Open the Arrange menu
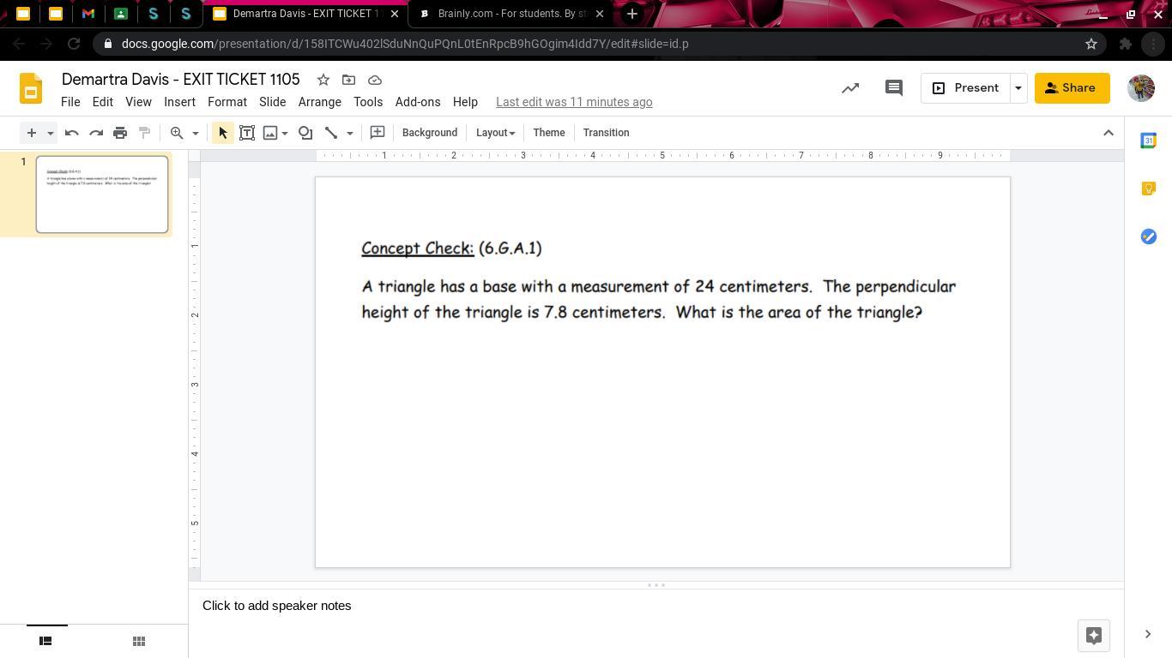 (319, 102)
